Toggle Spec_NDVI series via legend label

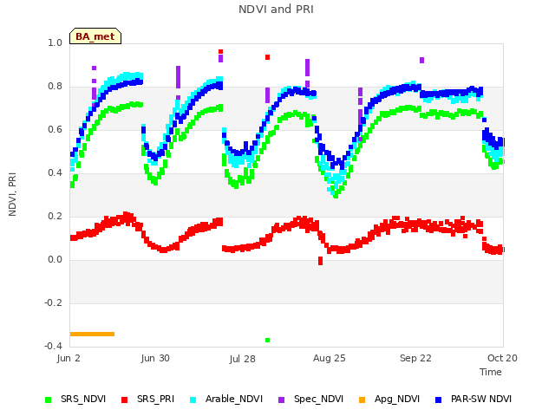tap(318, 399)
